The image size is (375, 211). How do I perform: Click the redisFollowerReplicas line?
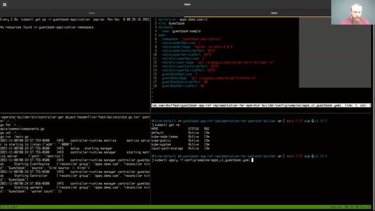click(183, 59)
